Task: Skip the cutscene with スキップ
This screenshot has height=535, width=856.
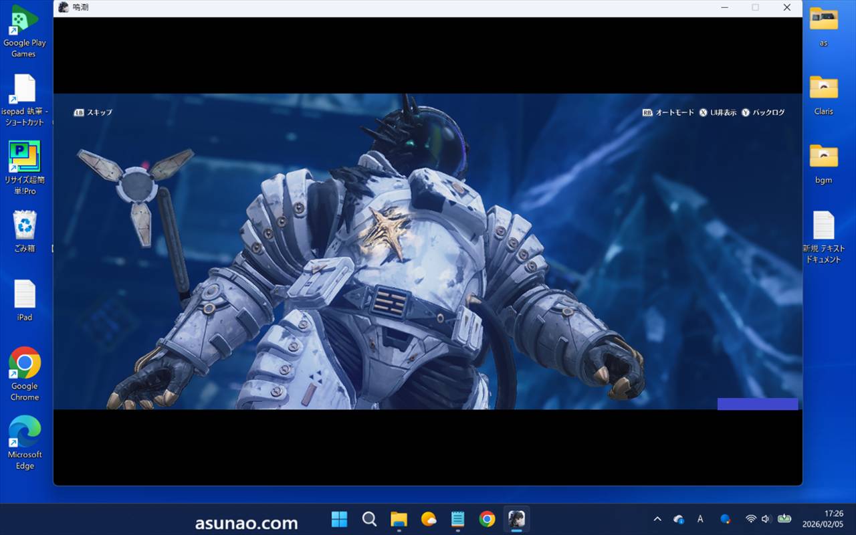Action: pos(94,112)
